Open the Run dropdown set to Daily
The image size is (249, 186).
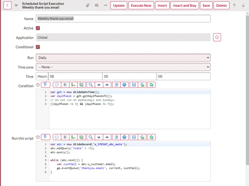point(123,58)
